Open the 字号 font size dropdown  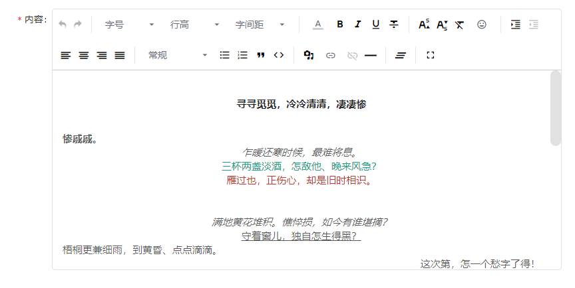[x=129, y=25]
